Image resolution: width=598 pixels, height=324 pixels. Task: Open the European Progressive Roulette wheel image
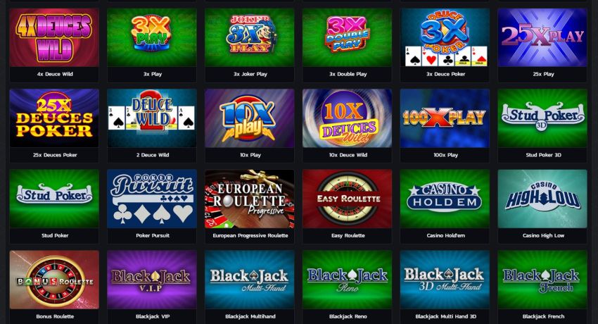(250, 199)
